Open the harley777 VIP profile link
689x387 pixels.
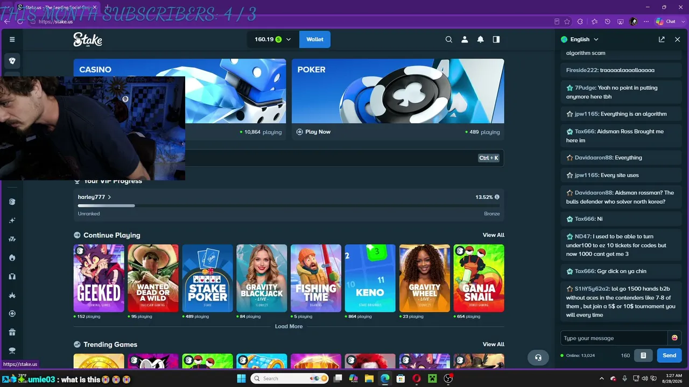coord(94,197)
